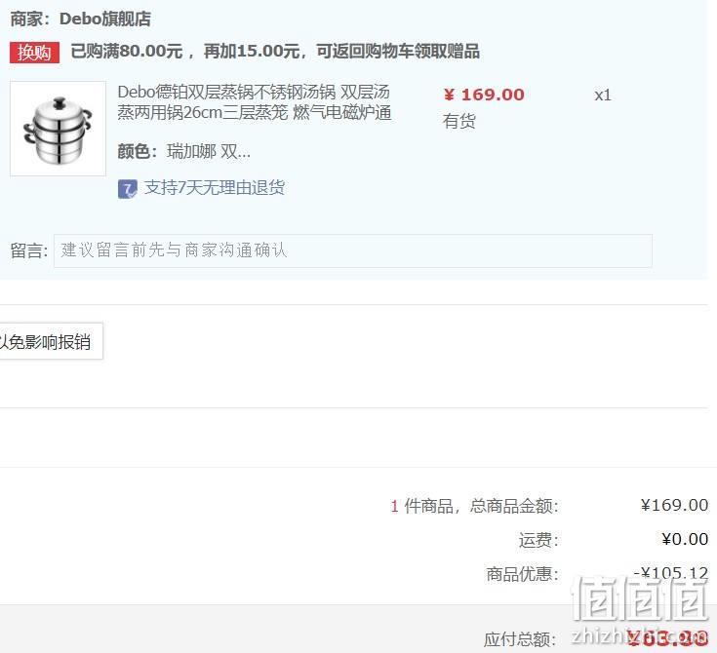717x653 pixels.
Task: Focus the 留言 message input field
Action: point(353,250)
